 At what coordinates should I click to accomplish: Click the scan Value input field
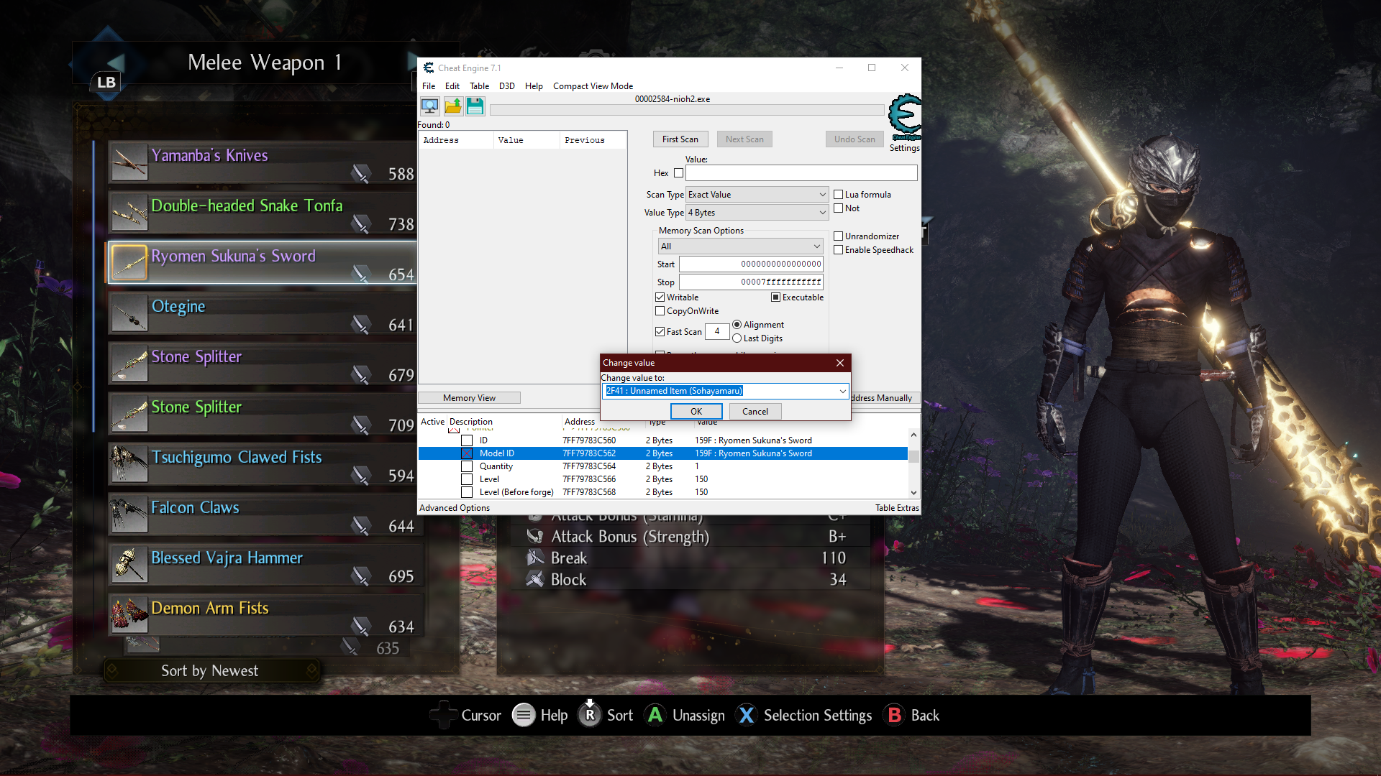click(x=801, y=172)
